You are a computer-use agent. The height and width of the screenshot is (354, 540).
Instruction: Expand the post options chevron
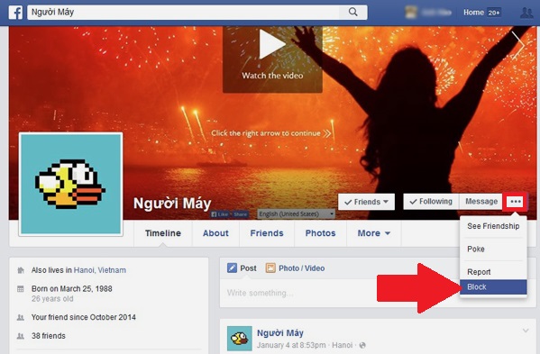(526, 331)
